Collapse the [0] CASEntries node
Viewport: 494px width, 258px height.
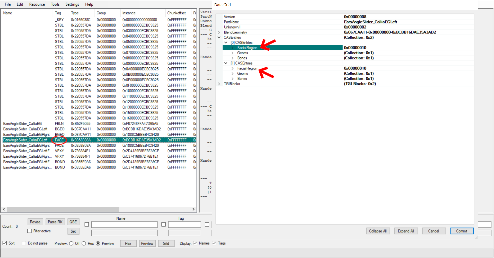[226, 43]
